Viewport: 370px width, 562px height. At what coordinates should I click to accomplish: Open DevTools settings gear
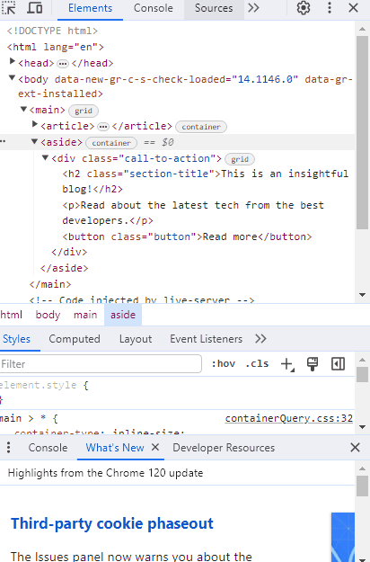point(304,8)
